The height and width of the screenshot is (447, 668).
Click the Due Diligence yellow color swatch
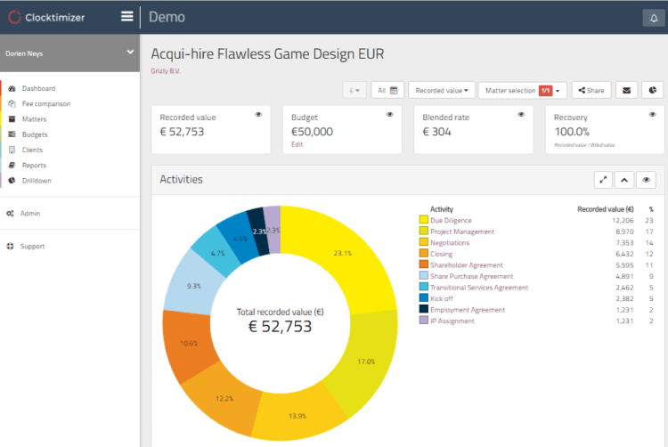pyautogui.click(x=423, y=220)
